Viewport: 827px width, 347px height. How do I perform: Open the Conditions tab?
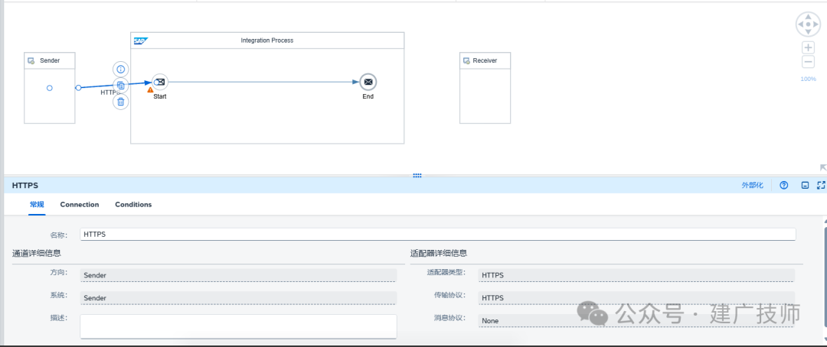(x=133, y=204)
